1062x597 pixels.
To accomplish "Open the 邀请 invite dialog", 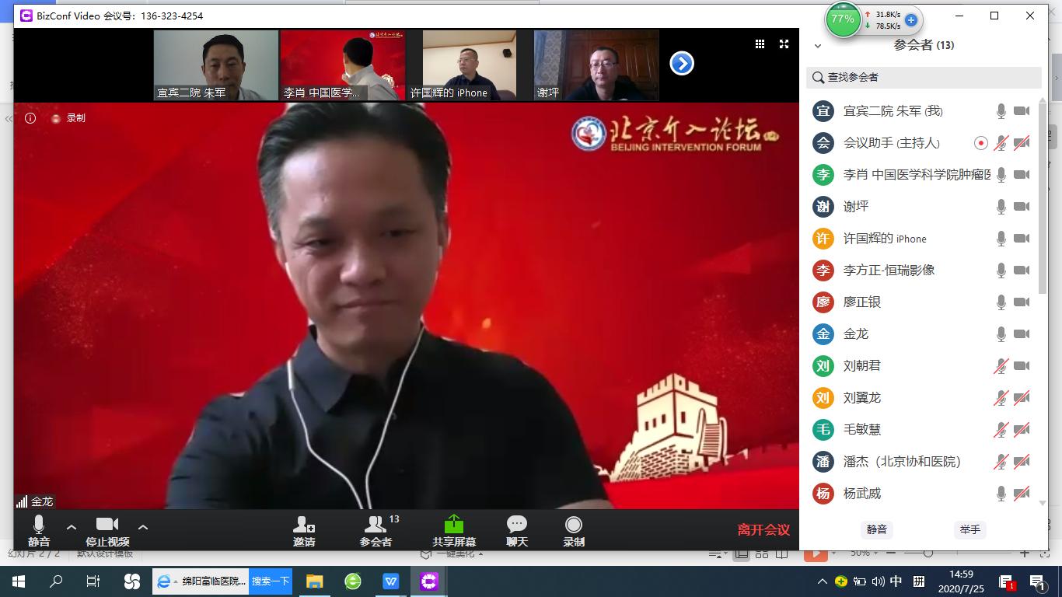I will click(x=304, y=531).
